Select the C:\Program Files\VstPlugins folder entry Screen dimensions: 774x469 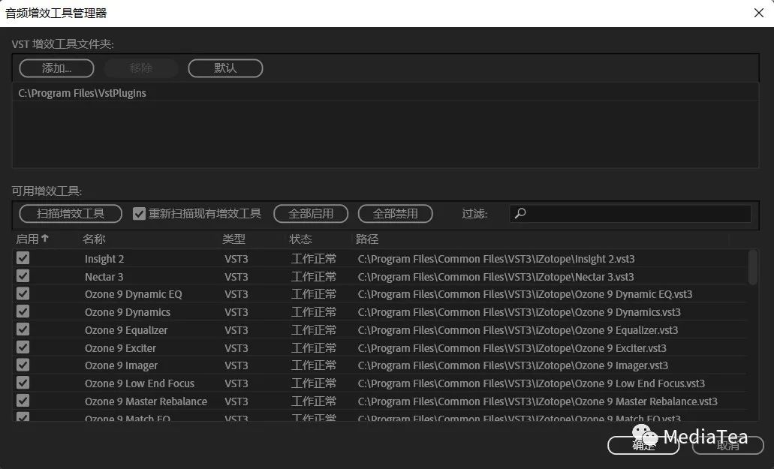click(82, 93)
